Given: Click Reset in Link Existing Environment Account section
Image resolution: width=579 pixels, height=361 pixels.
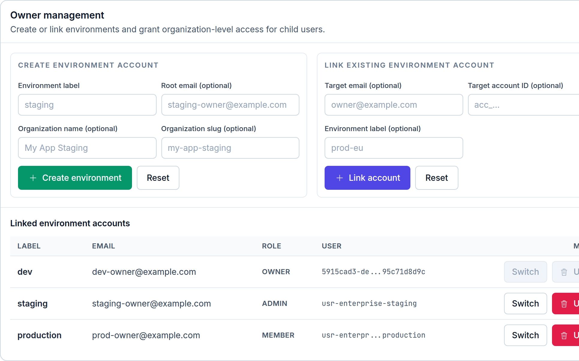Looking at the screenshot, I should coord(437,178).
